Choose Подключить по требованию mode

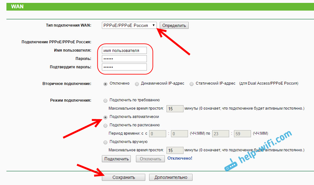pyautogui.click(x=105, y=100)
